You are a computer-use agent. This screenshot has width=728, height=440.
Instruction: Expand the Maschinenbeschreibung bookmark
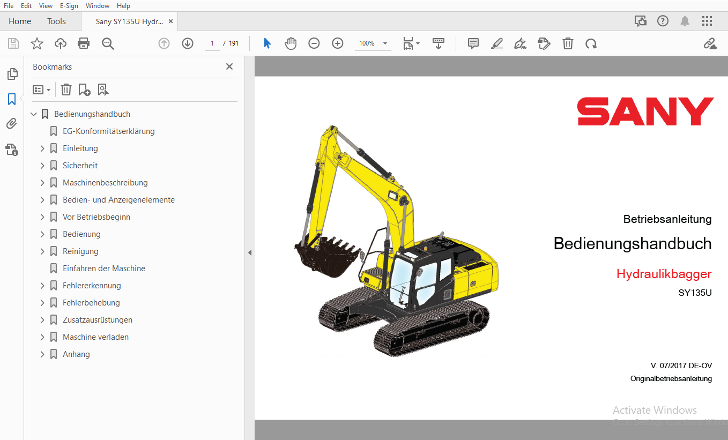[x=42, y=183]
